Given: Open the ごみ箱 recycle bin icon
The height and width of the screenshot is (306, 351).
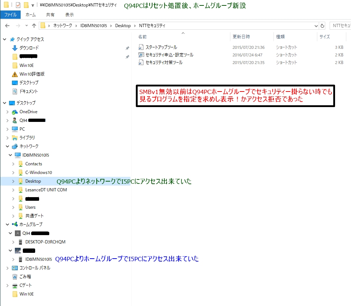Looking at the screenshot, I should pos(15,277).
